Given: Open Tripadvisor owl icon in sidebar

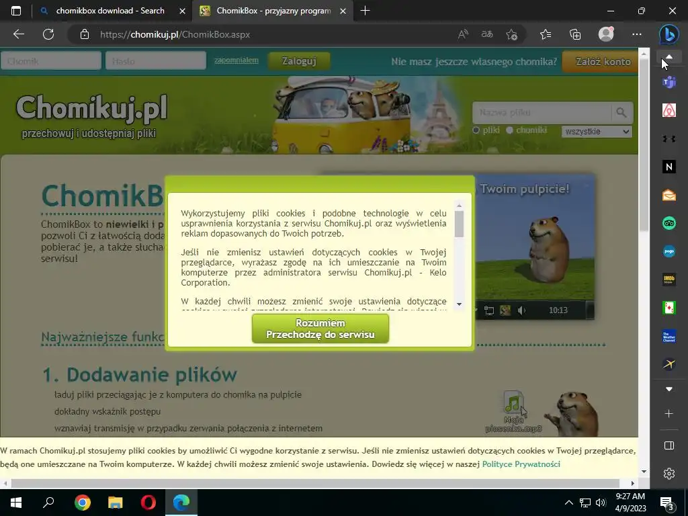Looking at the screenshot, I should (669, 223).
